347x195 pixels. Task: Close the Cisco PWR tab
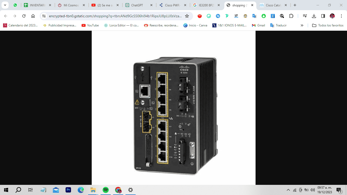pos(185,5)
